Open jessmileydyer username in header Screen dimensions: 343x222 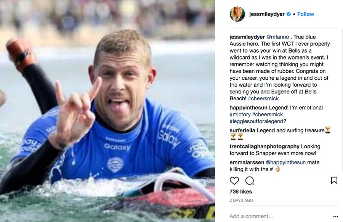[267, 14]
